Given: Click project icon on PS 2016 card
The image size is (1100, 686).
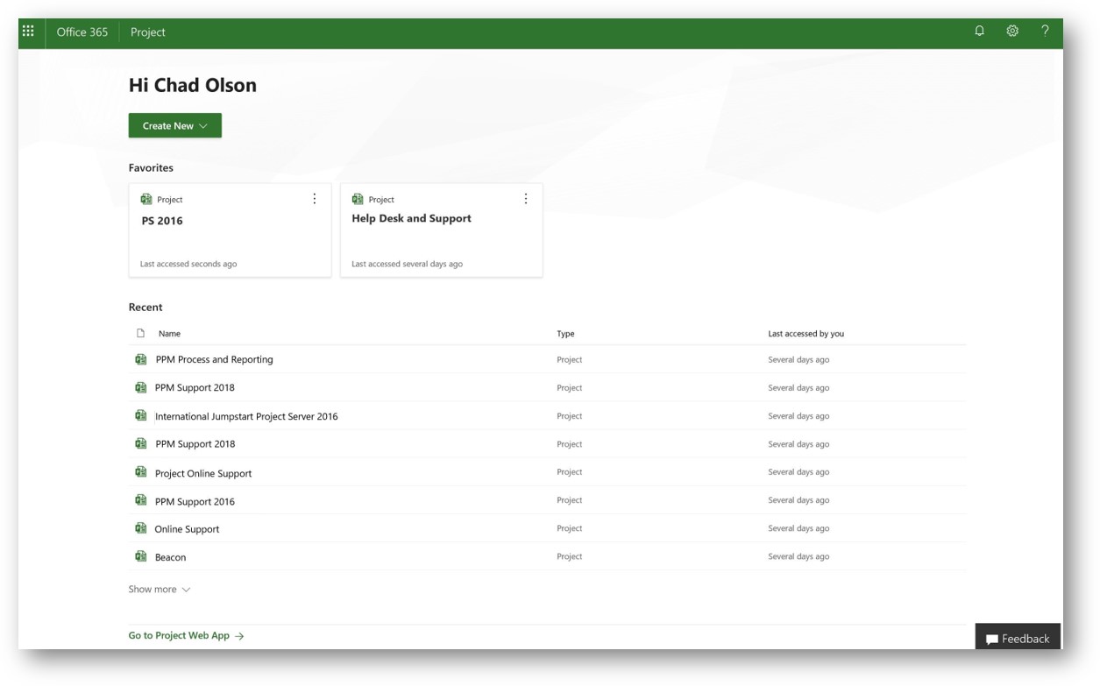Looking at the screenshot, I should pyautogui.click(x=146, y=200).
